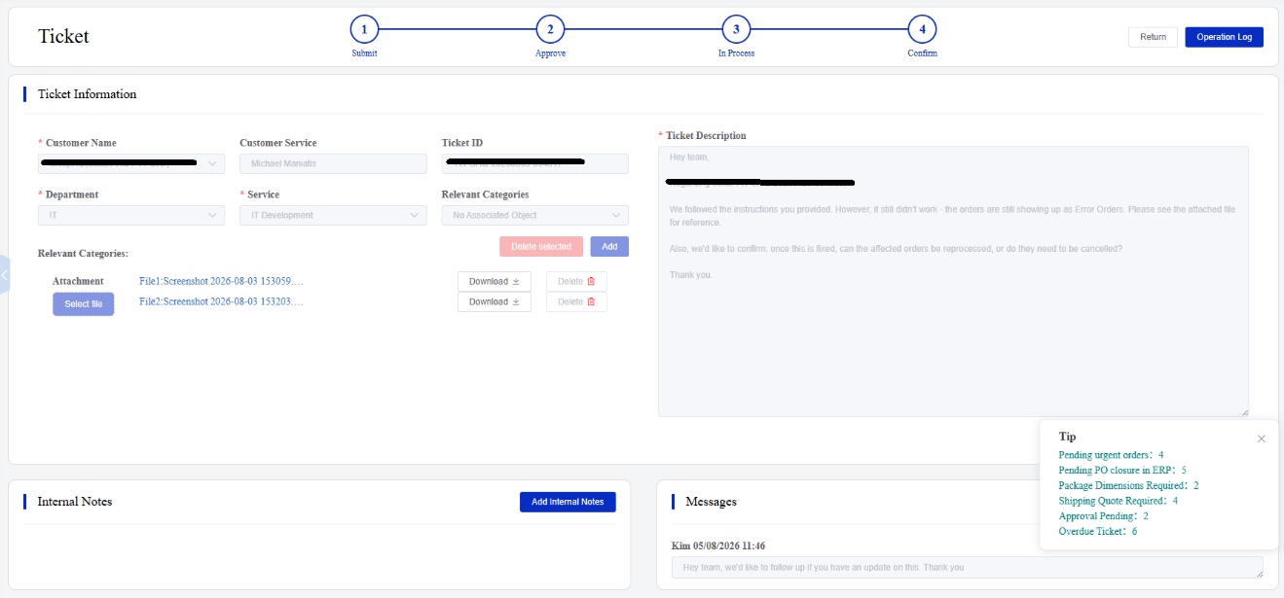
Task: Click Select file button
Action: tap(84, 304)
